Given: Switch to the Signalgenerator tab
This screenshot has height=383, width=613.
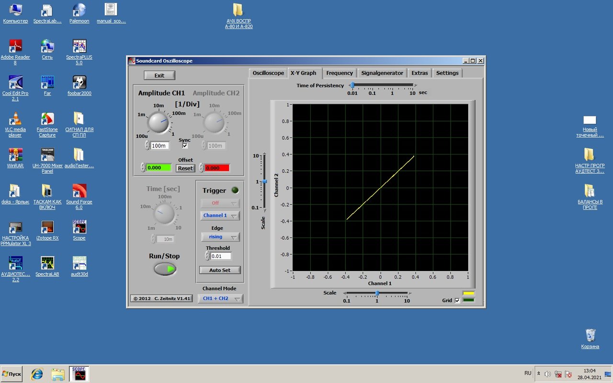Looking at the screenshot, I should (x=382, y=73).
